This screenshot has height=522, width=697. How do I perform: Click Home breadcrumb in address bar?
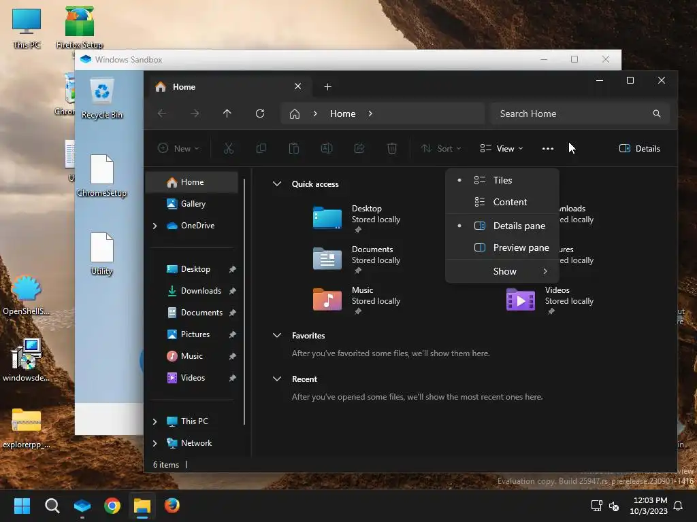click(x=343, y=114)
